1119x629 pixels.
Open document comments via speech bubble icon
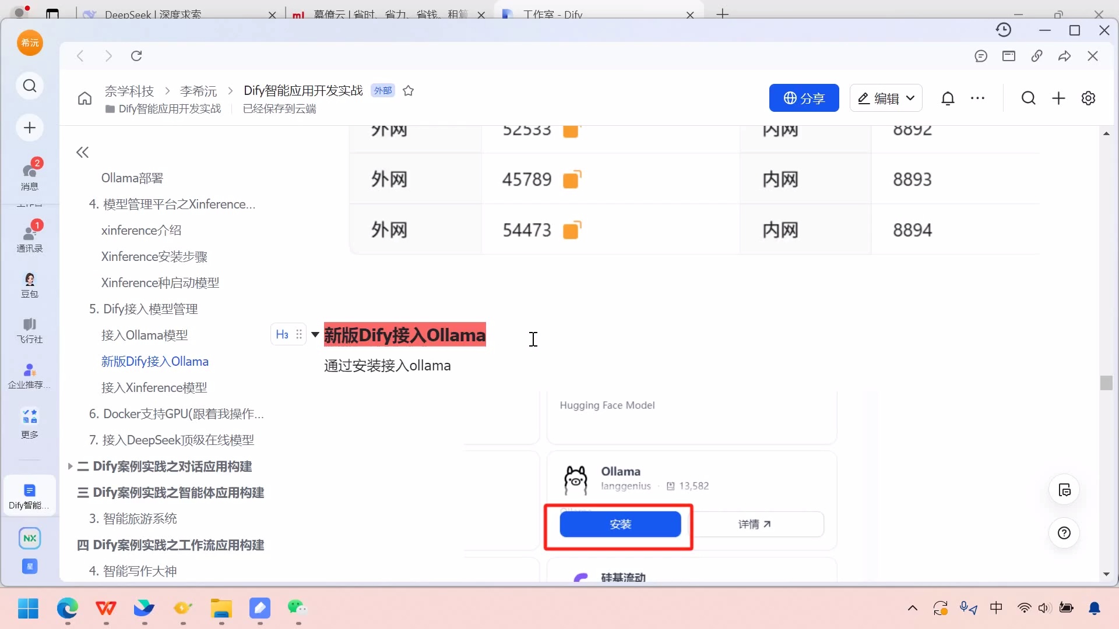click(x=981, y=56)
